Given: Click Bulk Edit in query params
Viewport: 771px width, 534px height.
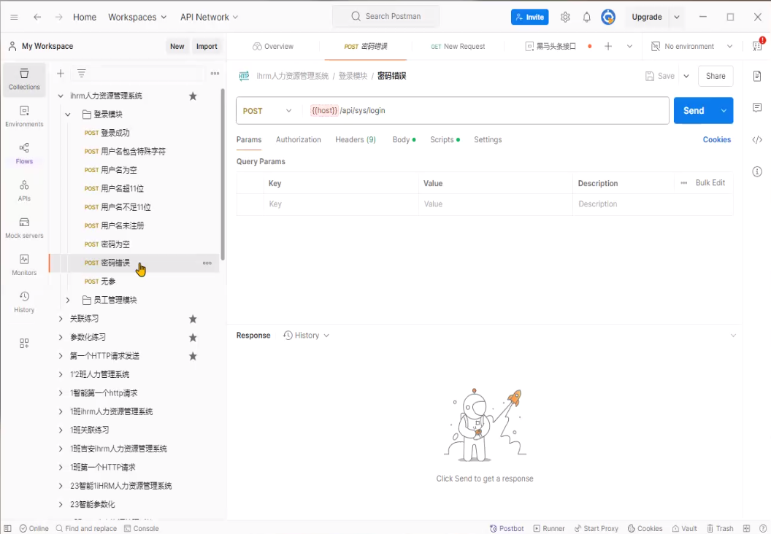Looking at the screenshot, I should [710, 183].
